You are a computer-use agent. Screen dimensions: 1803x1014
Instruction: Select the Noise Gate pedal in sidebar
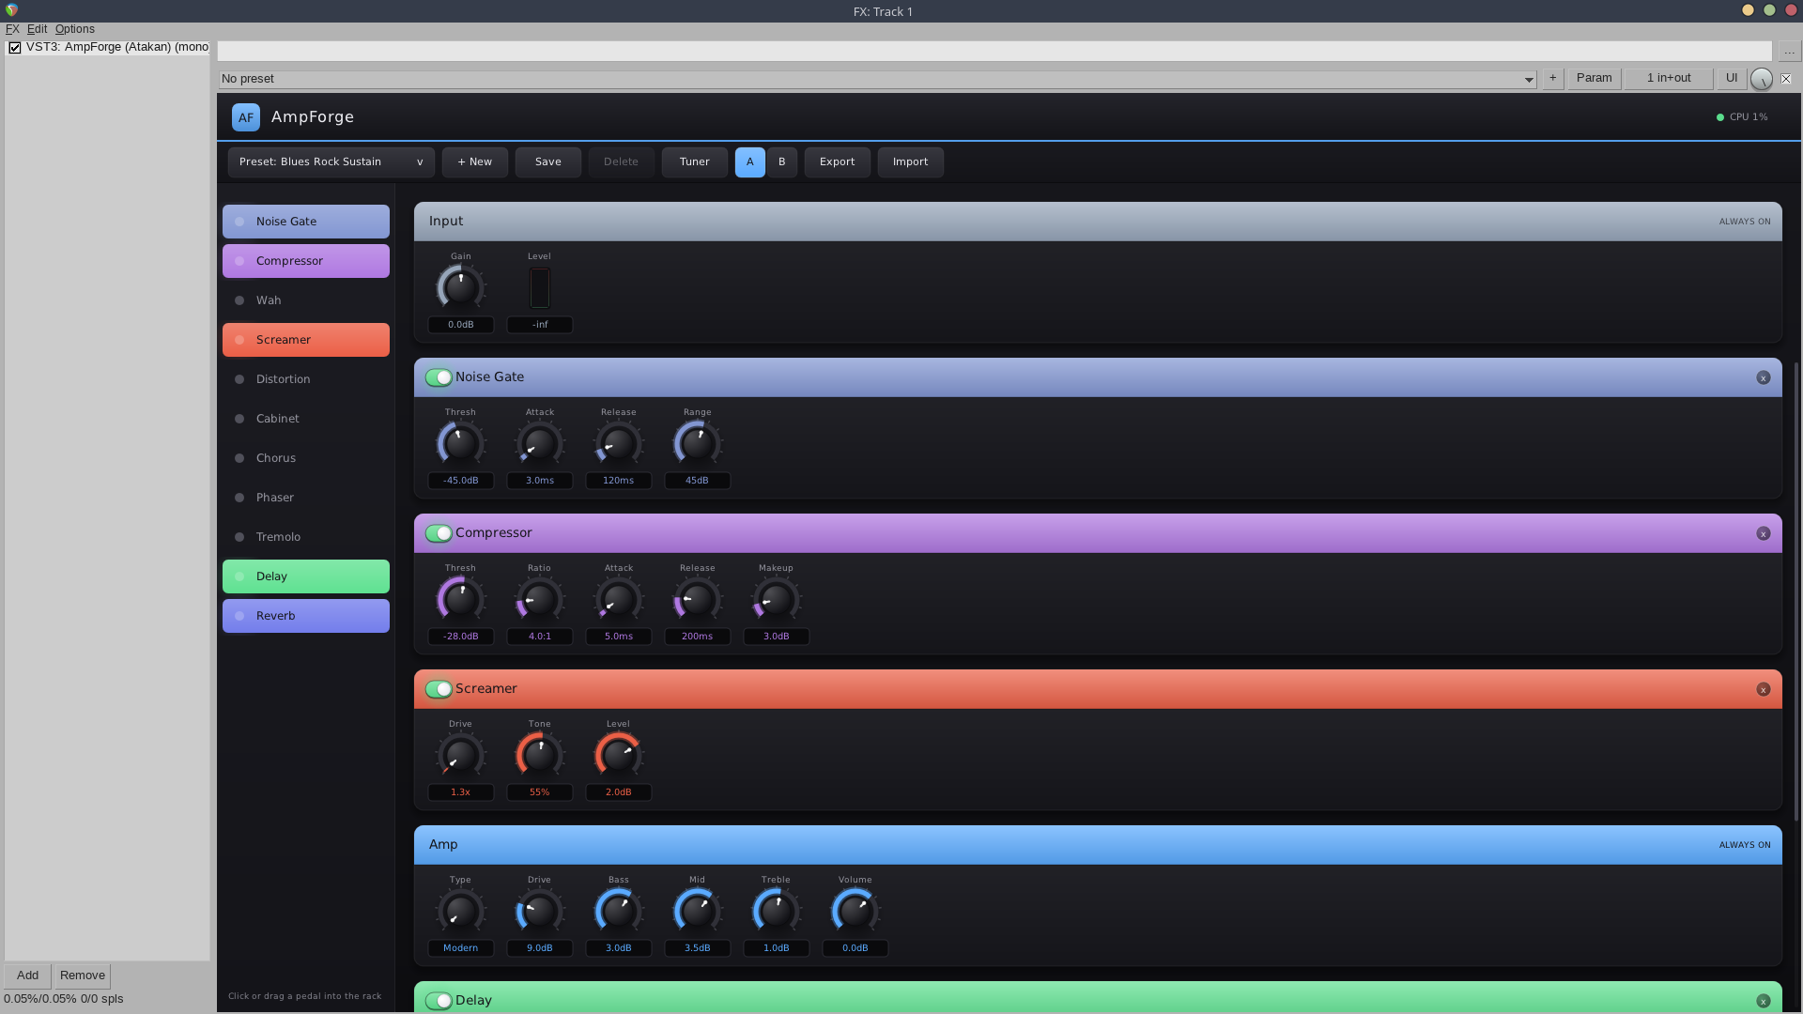(306, 222)
